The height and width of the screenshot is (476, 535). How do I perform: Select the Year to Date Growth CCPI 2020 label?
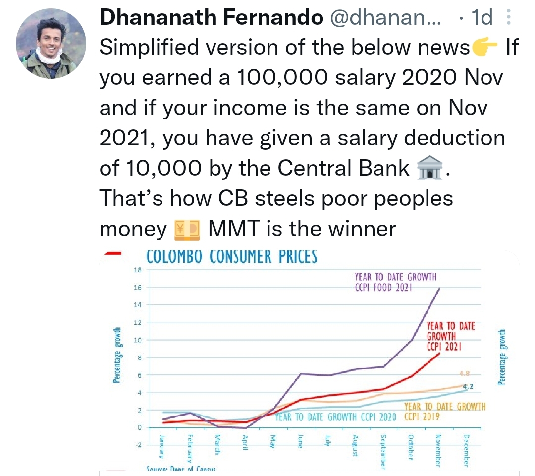tap(335, 417)
